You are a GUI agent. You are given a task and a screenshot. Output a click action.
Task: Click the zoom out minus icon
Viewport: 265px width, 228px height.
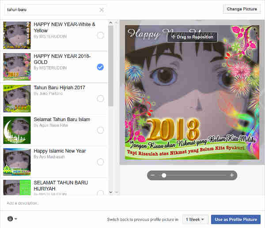[x=153, y=175]
